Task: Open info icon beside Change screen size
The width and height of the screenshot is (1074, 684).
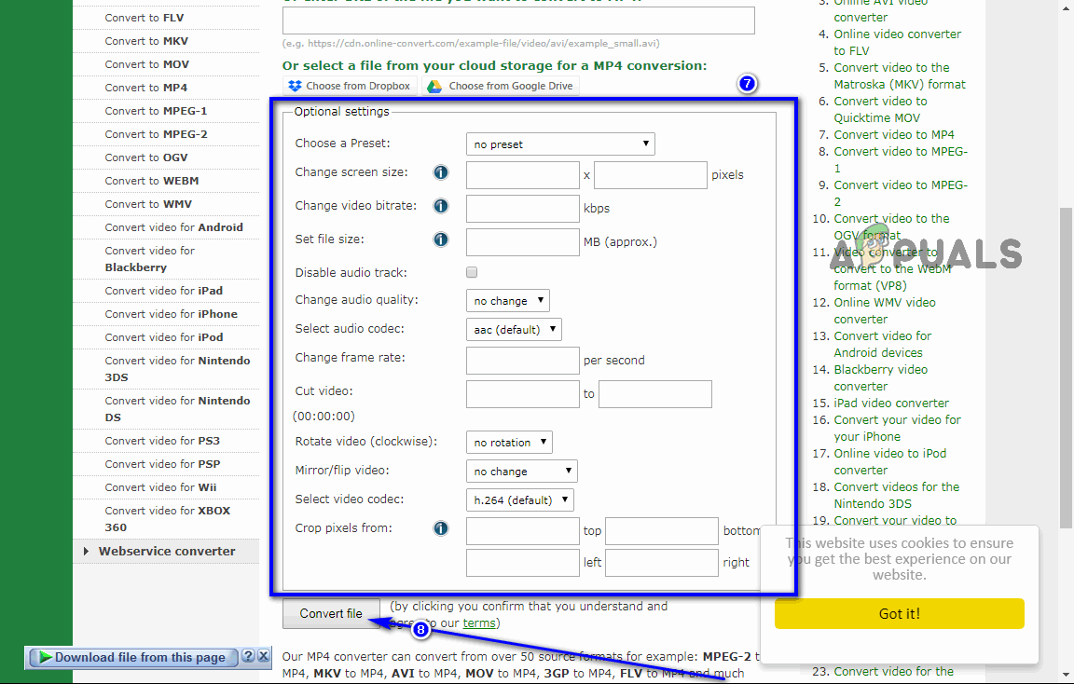Action: coord(441,172)
